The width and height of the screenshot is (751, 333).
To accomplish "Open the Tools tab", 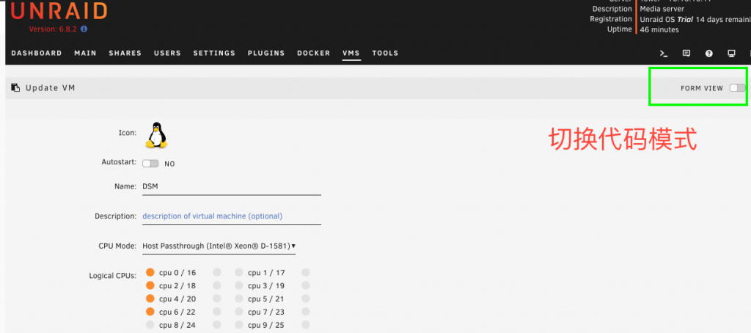I will tap(385, 54).
